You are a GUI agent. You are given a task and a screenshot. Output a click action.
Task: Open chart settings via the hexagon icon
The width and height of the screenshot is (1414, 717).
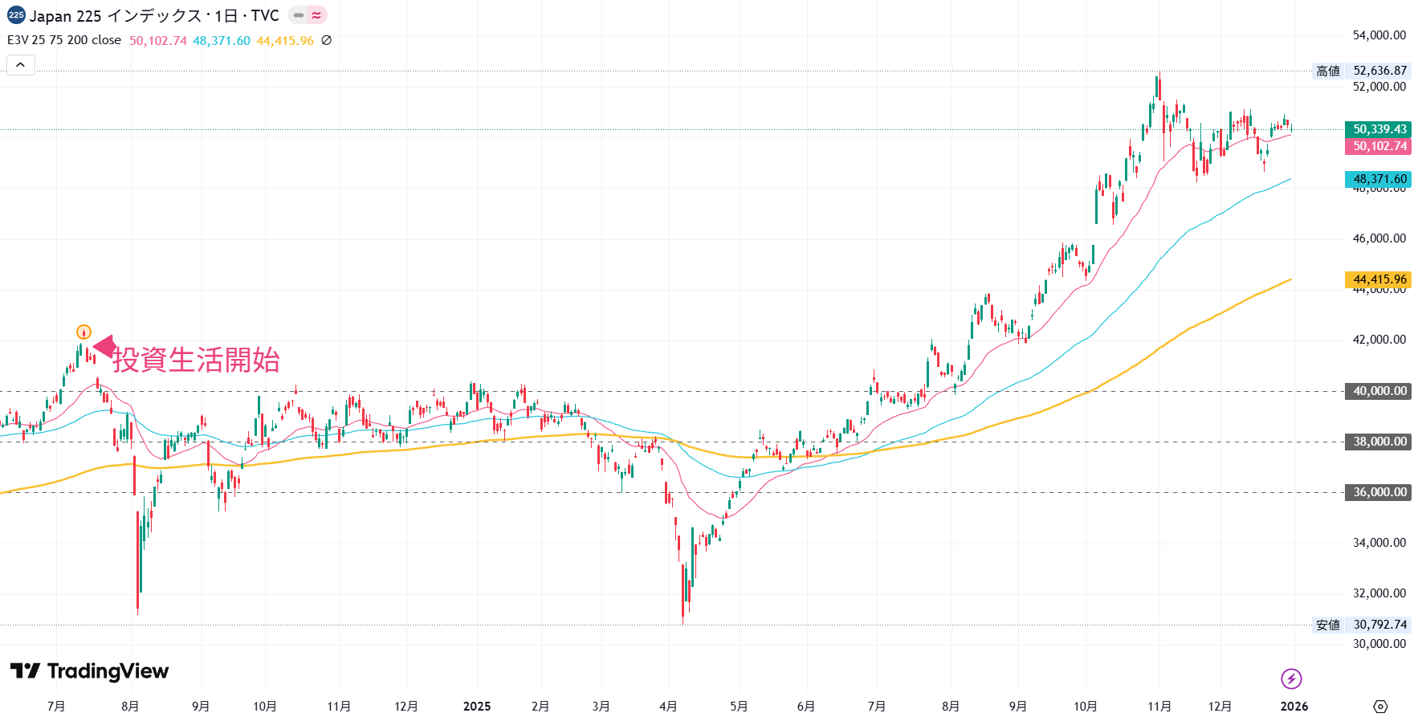[1379, 706]
